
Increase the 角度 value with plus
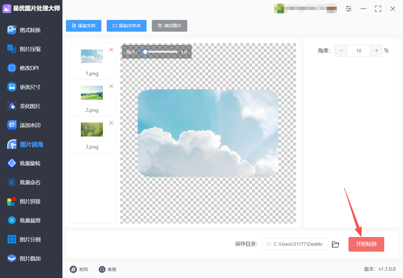(376, 51)
